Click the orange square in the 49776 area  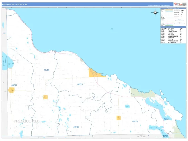[x=119, y=118]
